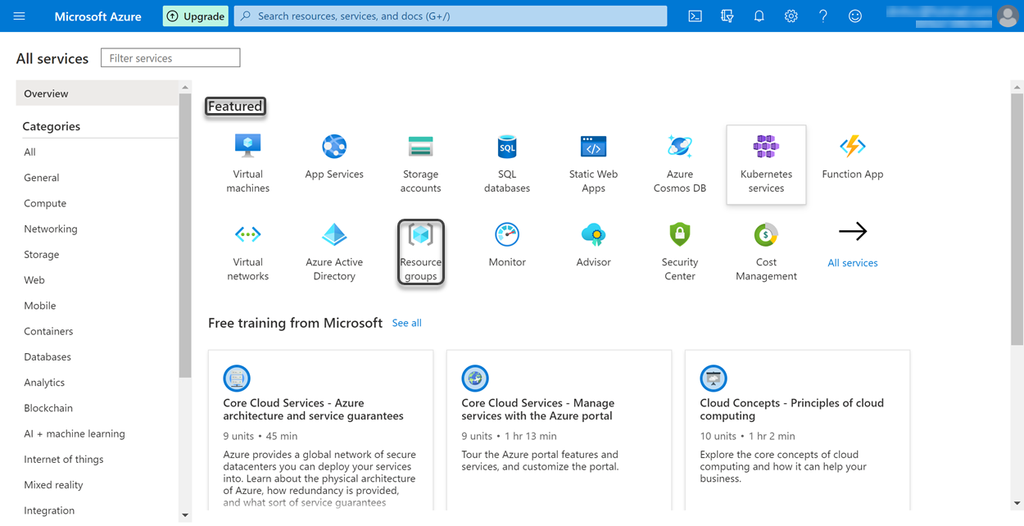Select the Web category
Viewport: 1024px width, 526px height.
(x=34, y=279)
